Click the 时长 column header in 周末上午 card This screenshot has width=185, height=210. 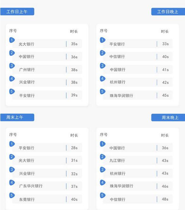pos(74,135)
